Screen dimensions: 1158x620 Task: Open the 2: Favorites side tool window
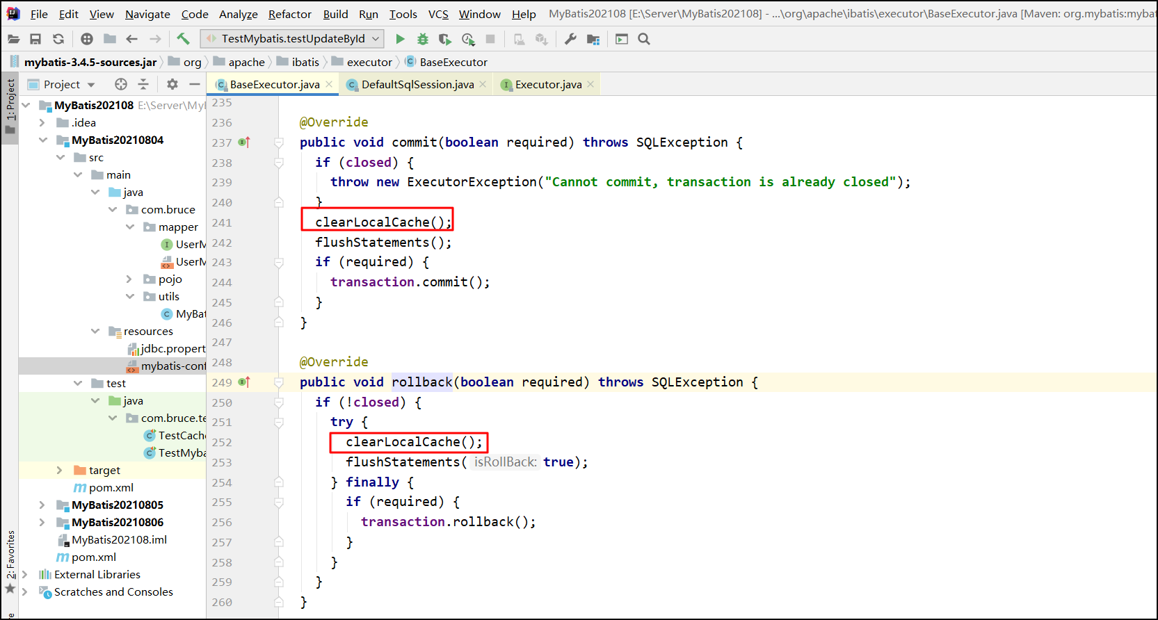point(10,562)
